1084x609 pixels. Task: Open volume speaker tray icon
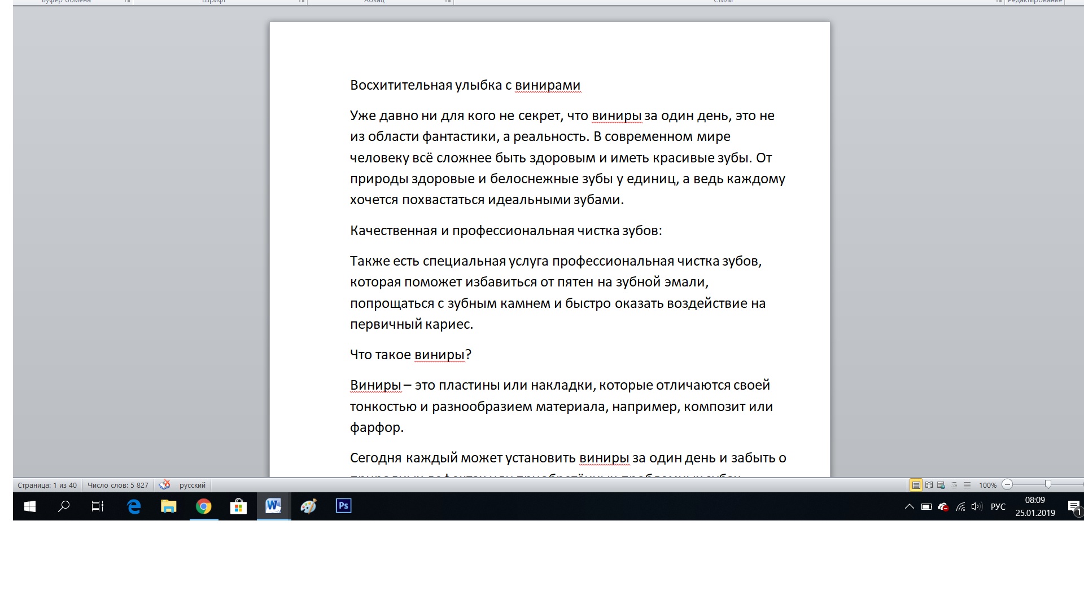tap(977, 506)
